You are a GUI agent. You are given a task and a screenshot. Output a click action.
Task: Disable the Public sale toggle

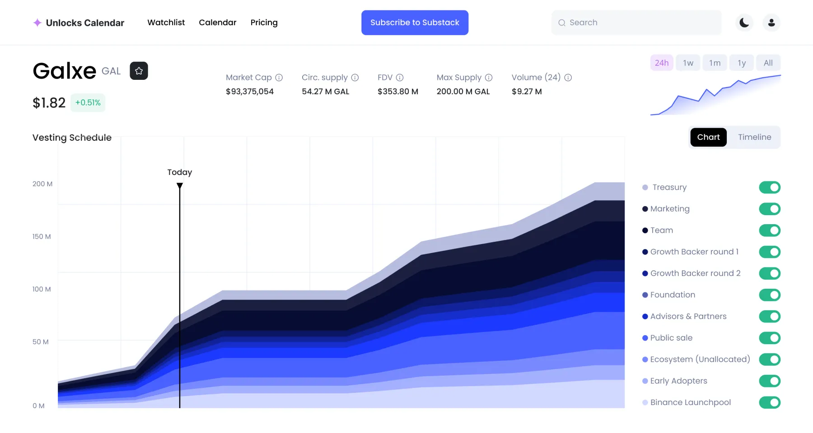coord(770,338)
